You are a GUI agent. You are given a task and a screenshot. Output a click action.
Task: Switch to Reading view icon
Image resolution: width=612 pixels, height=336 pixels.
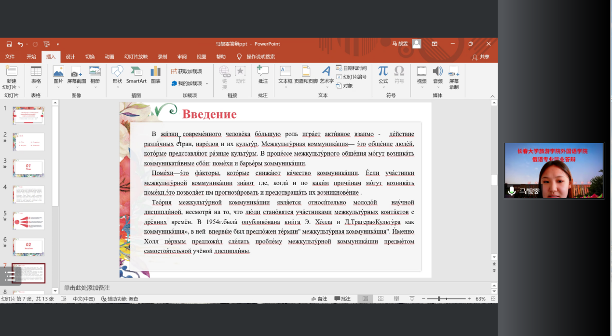pos(396,299)
